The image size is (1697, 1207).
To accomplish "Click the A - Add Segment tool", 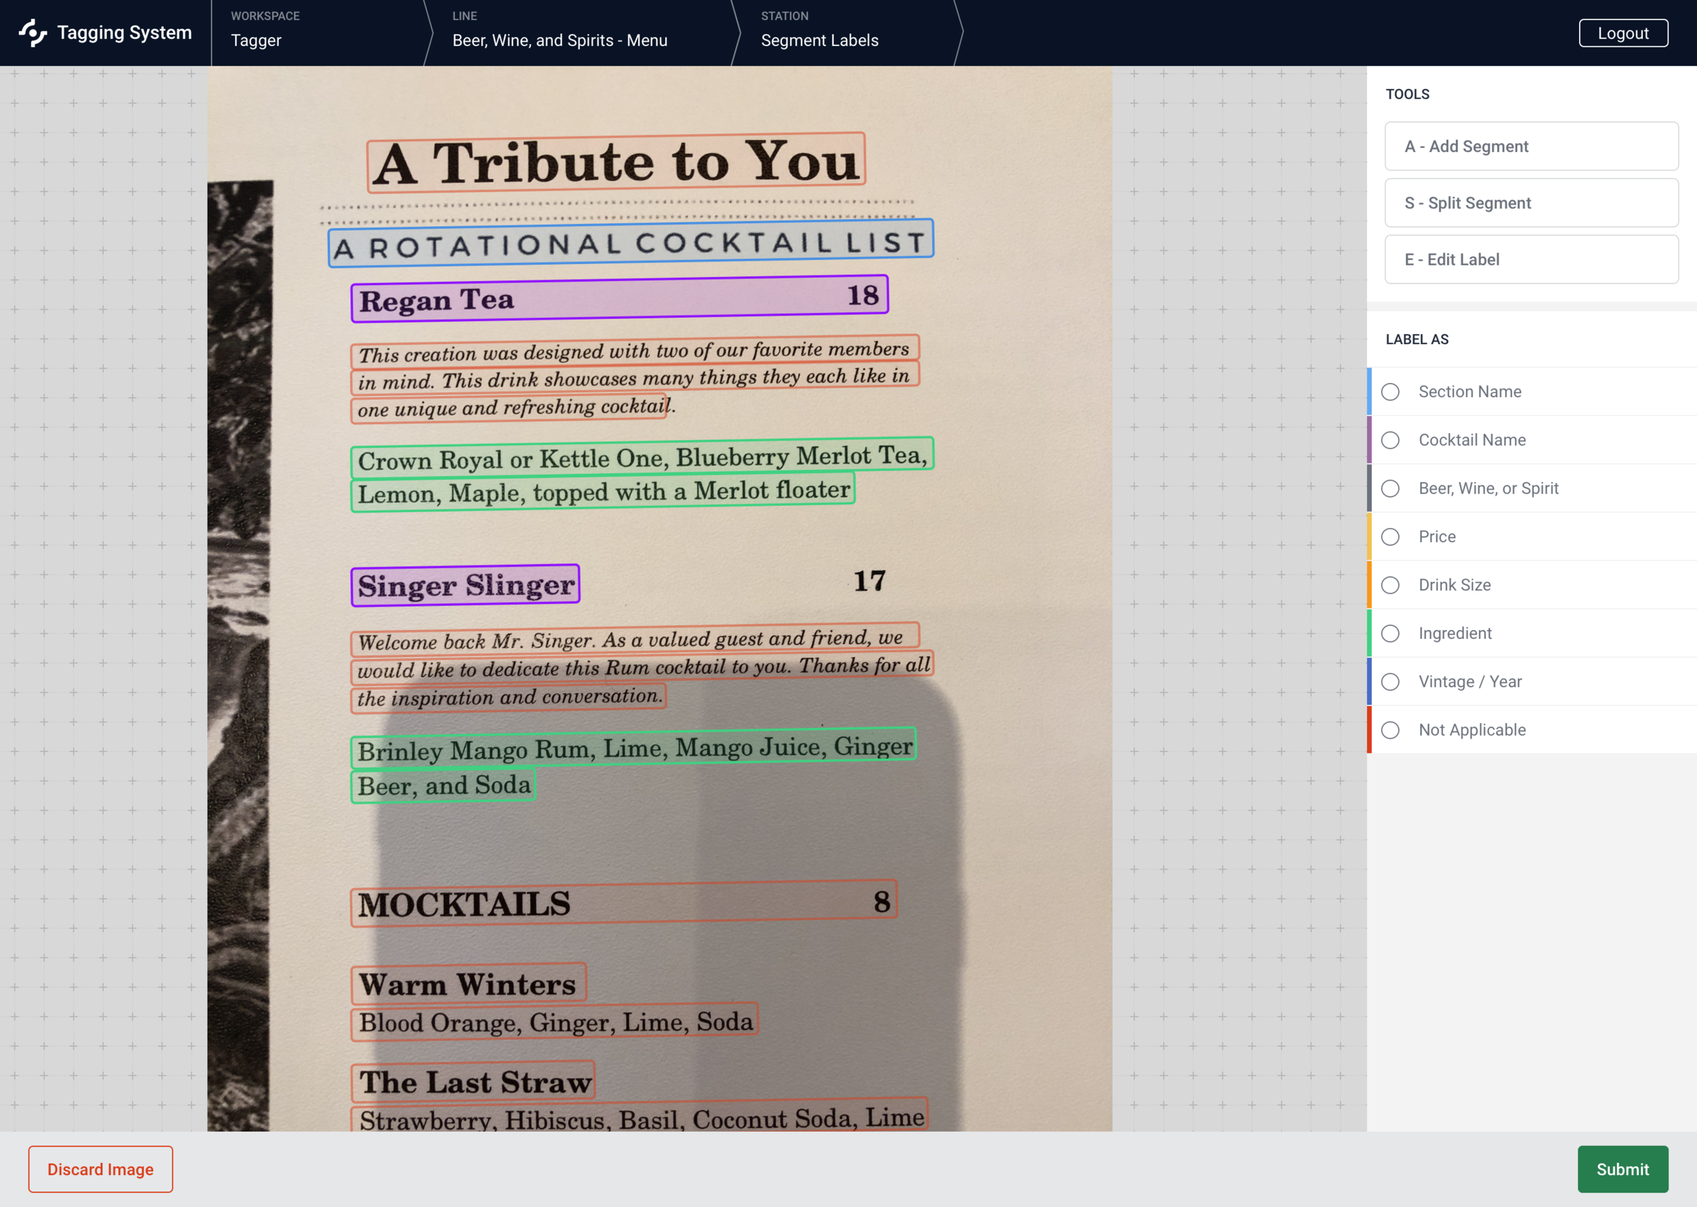I will click(1531, 147).
